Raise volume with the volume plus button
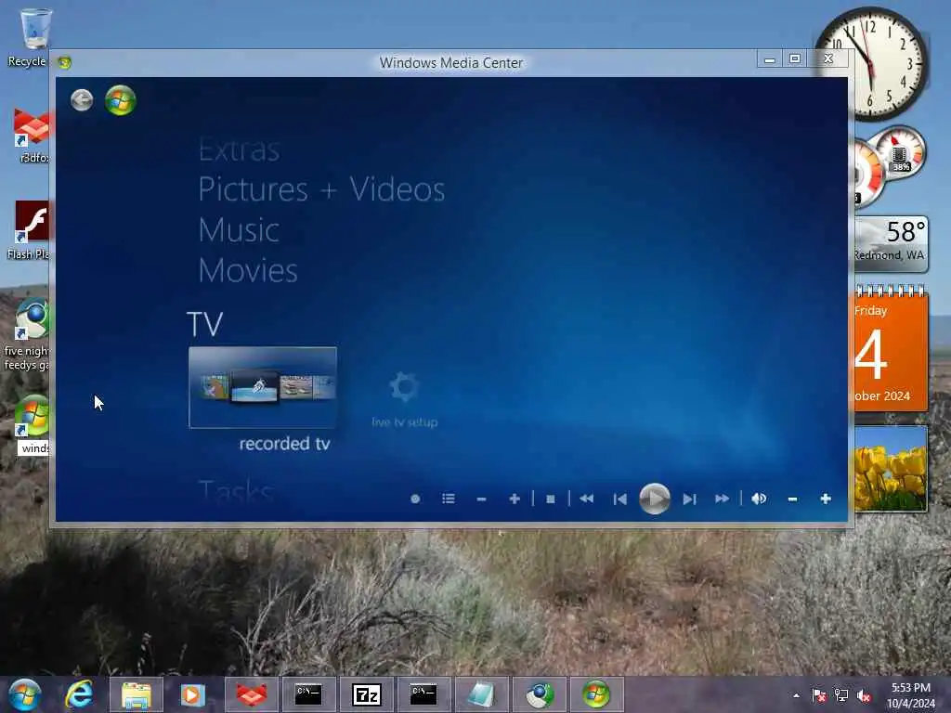This screenshot has width=951, height=713. (x=826, y=499)
